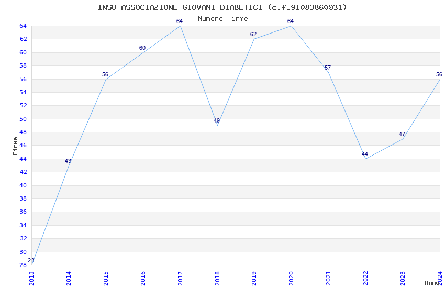This screenshot has height=288, width=445.
Task: Click the y-axis tick value 48
Action: coord(23,132)
